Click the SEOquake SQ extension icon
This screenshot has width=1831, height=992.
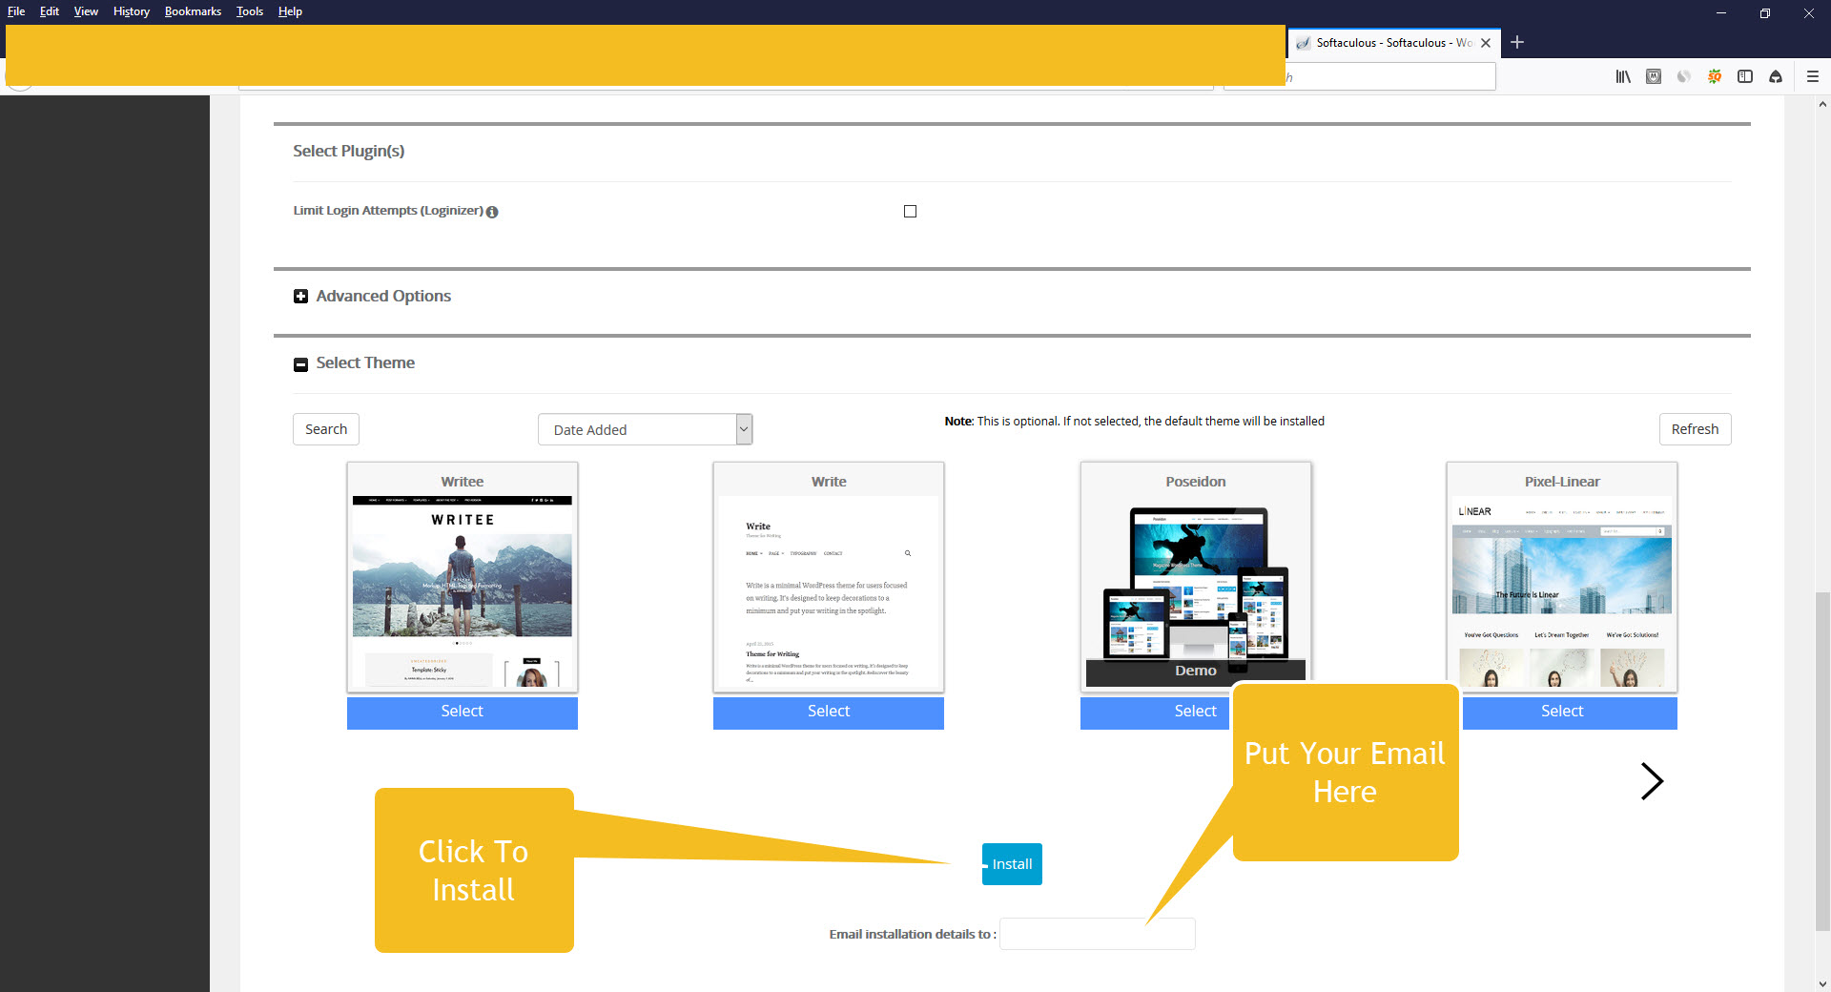coord(1715,77)
